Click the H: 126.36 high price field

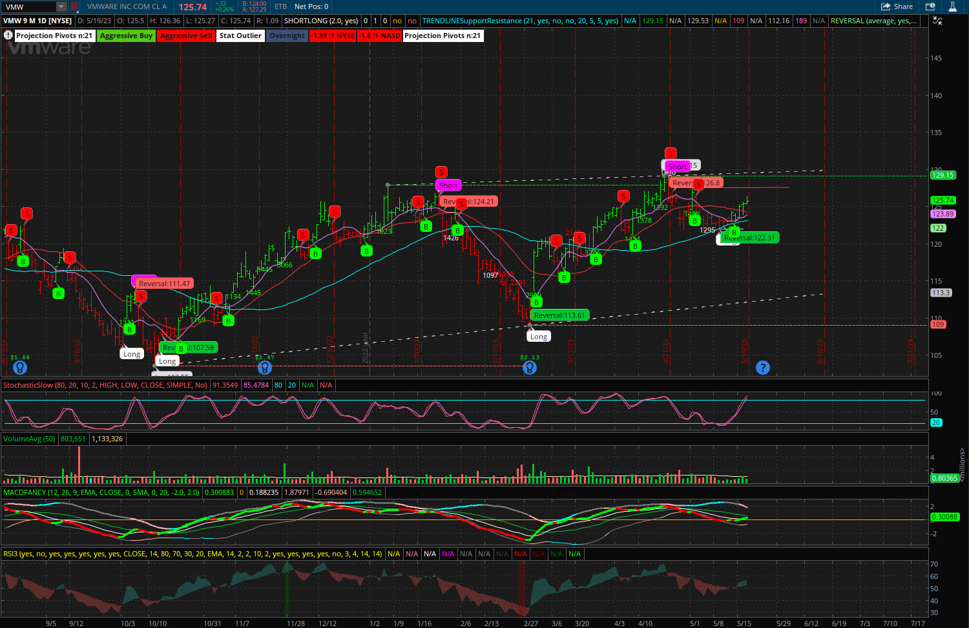click(x=165, y=21)
